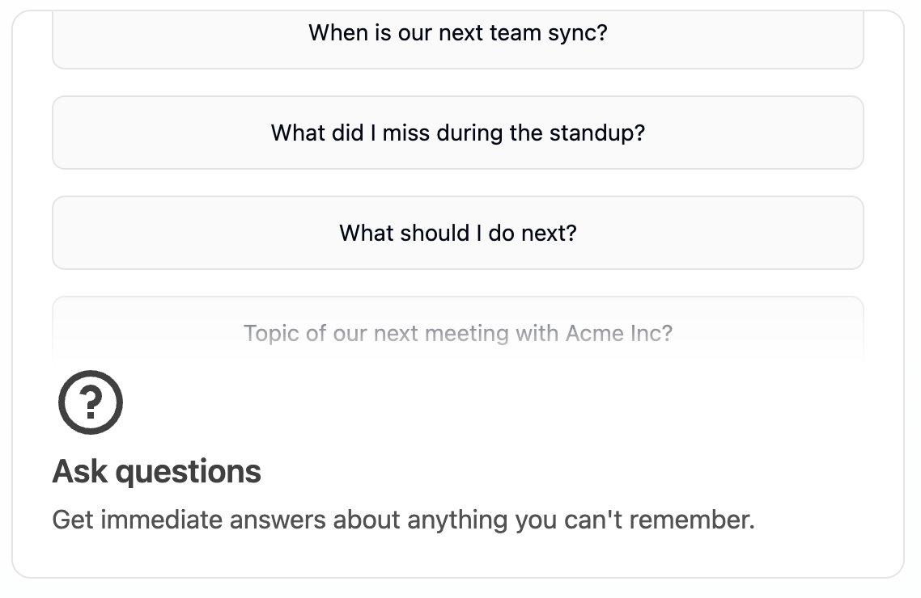Screen dimensions: 921x598
Task: Pick the 'What should I do next?' prompt
Action: tap(457, 233)
